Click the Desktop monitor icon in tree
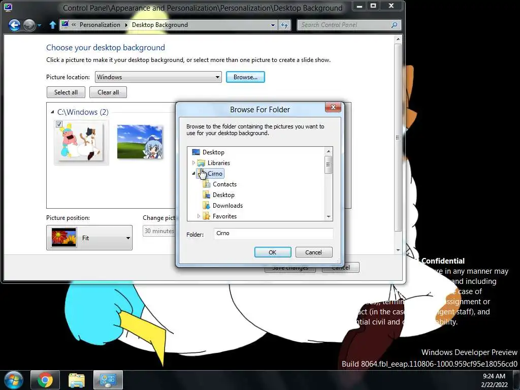This screenshot has width=520, height=390. (196, 152)
